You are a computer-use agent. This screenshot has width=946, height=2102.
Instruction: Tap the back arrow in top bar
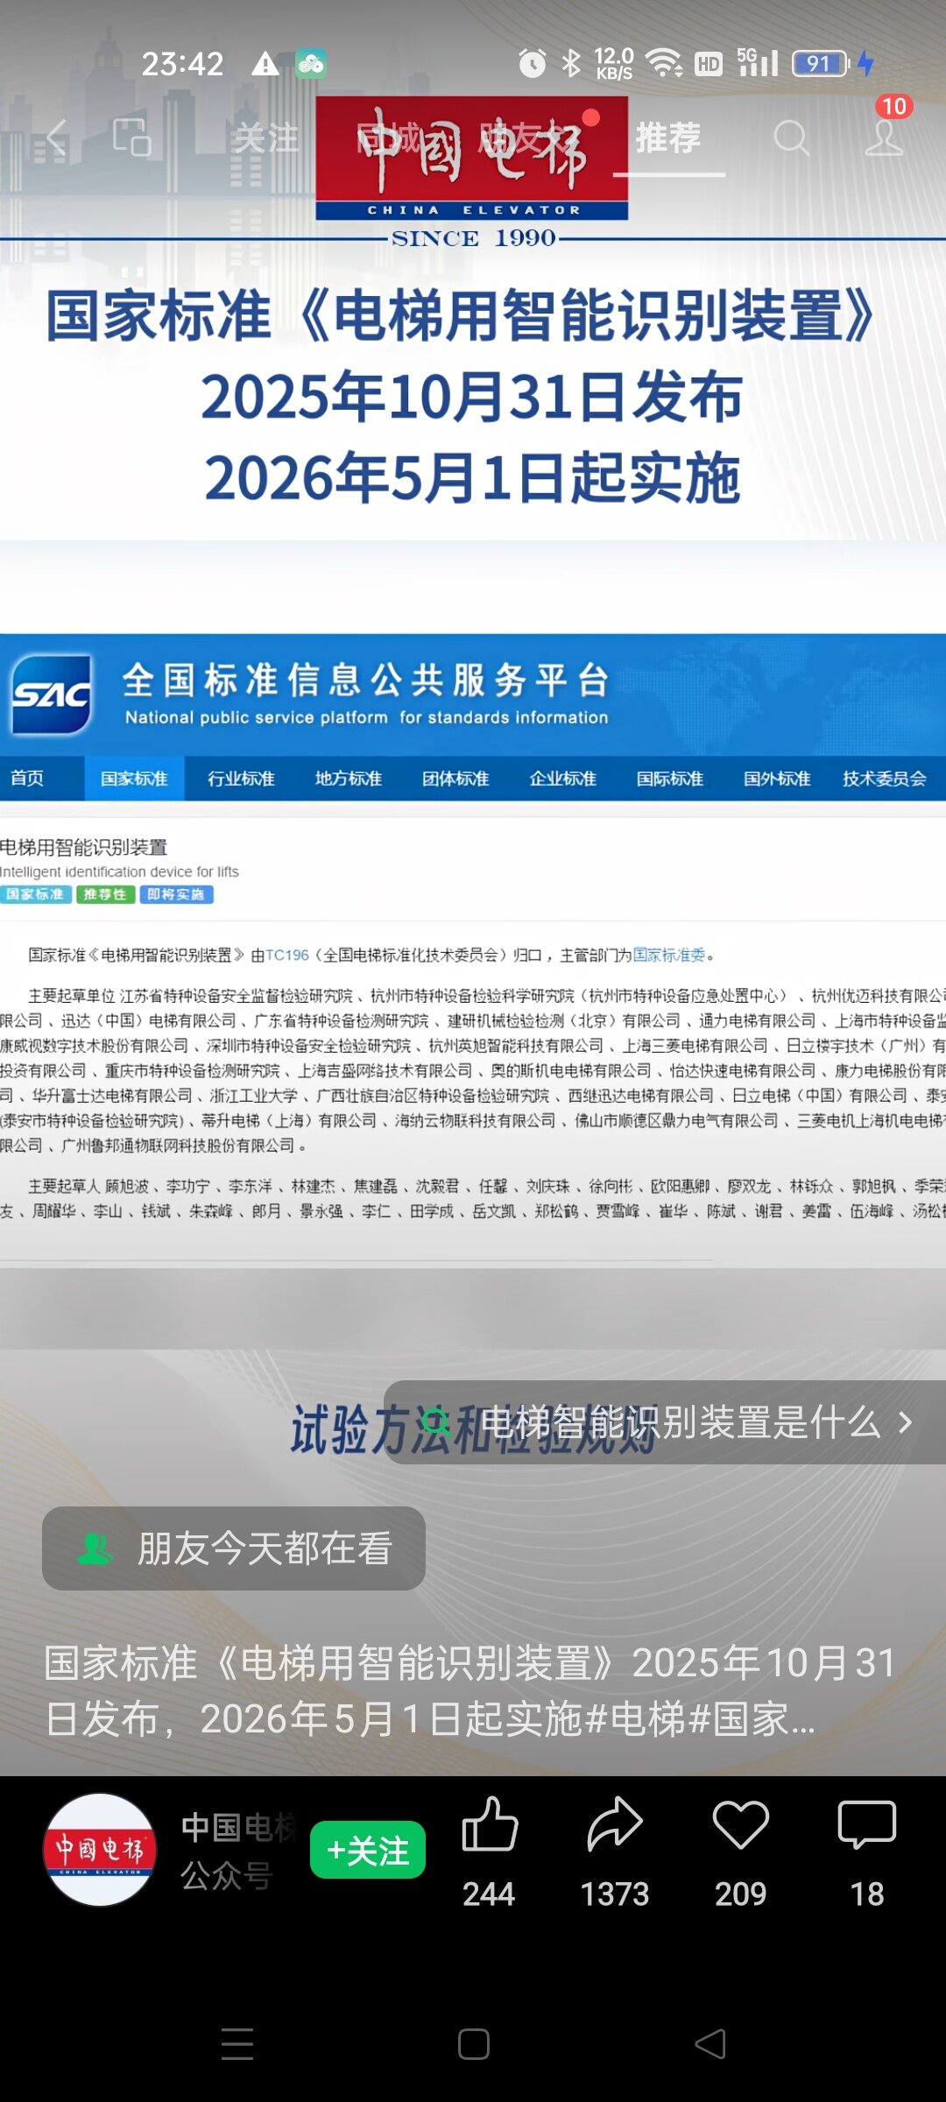[x=57, y=138]
